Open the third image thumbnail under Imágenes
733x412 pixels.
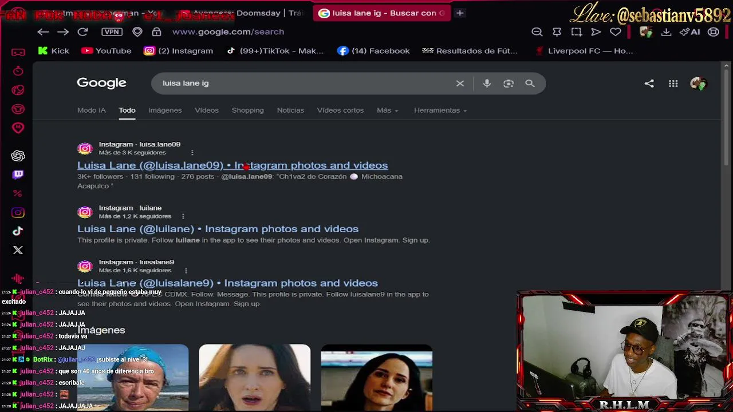[x=377, y=378]
